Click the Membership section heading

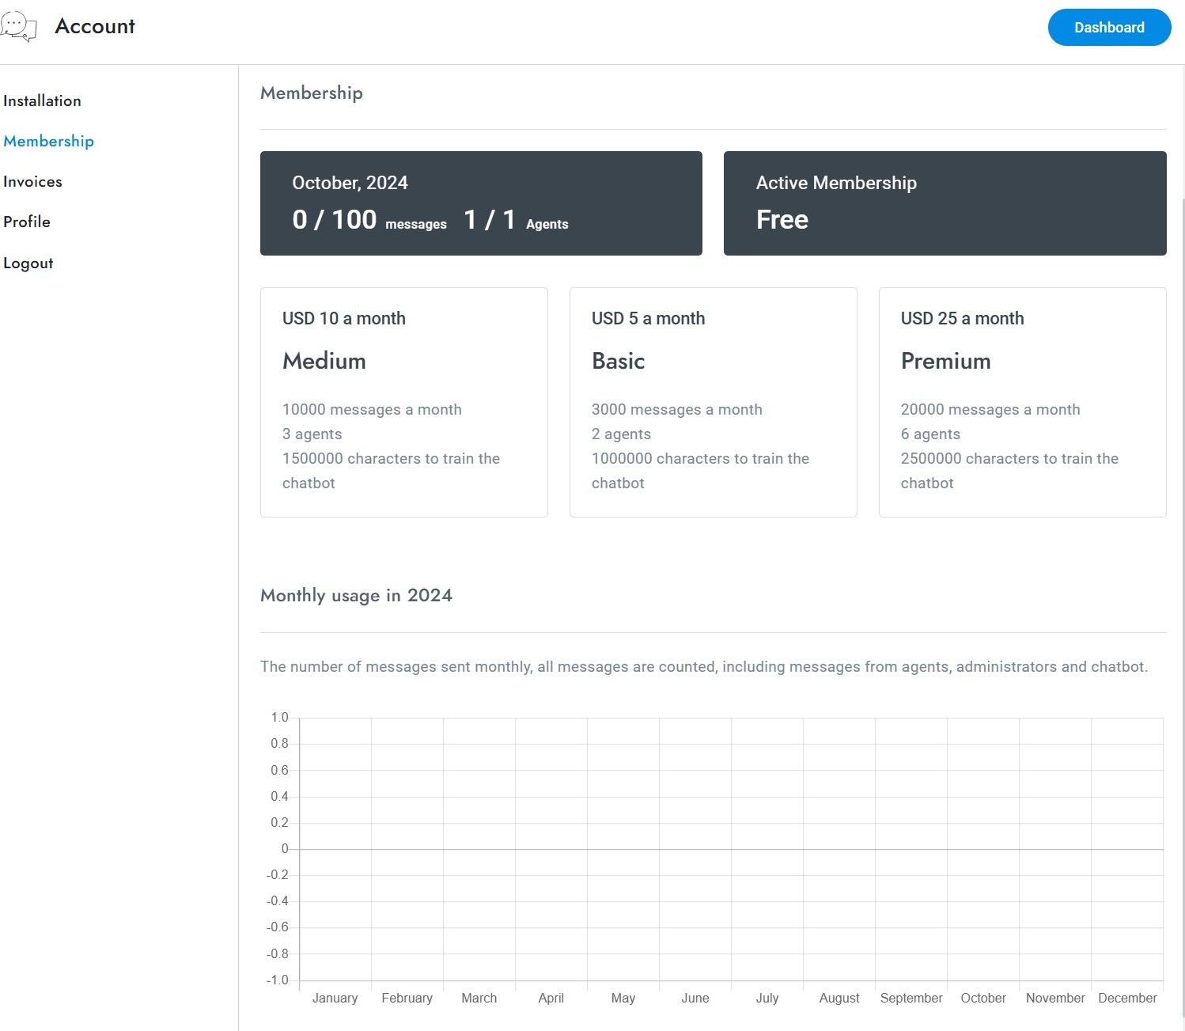click(311, 93)
